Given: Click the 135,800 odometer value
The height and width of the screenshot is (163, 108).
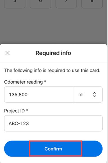Looking at the screenshot, I should [x=18, y=95].
